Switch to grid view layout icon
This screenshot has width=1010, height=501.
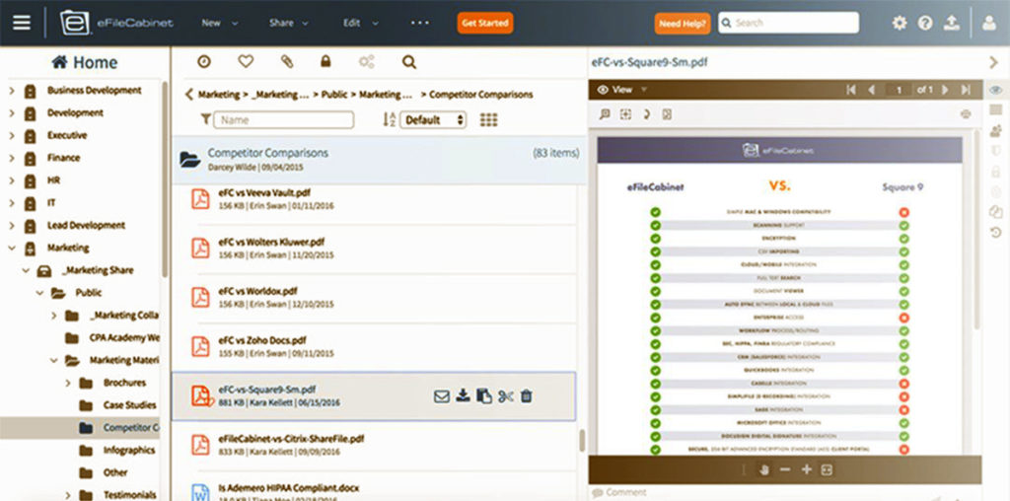[488, 119]
